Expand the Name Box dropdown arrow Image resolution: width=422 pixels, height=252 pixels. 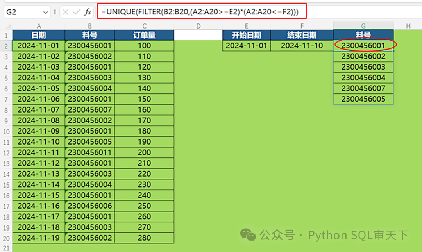tap(45, 12)
